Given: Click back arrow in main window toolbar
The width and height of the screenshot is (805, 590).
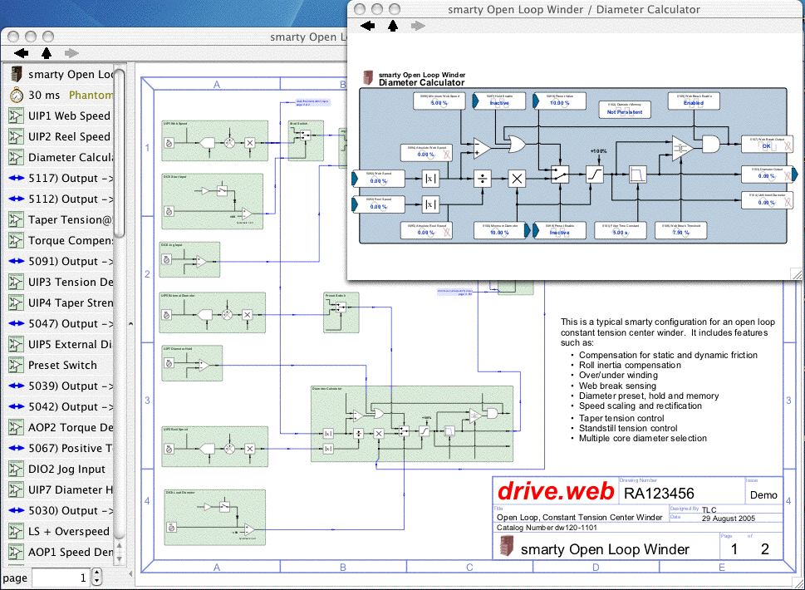Looking at the screenshot, I should [22, 52].
